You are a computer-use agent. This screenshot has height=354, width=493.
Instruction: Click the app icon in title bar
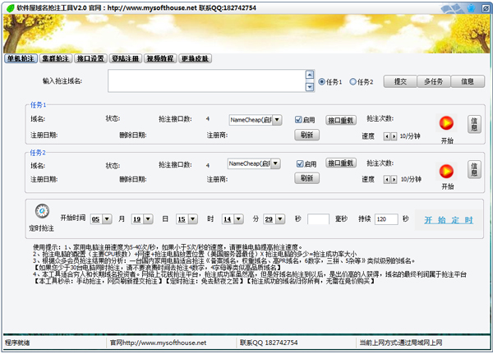coord(8,7)
